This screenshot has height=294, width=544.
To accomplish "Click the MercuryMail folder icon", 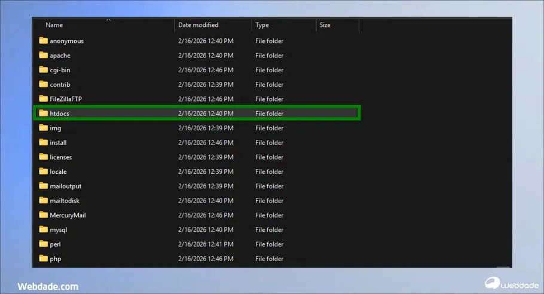I will pos(43,215).
